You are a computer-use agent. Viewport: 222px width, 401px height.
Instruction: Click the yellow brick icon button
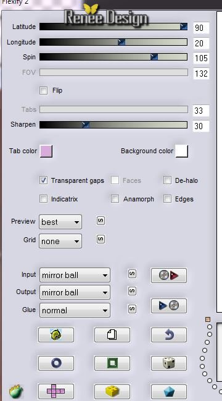pyautogui.click(x=112, y=391)
